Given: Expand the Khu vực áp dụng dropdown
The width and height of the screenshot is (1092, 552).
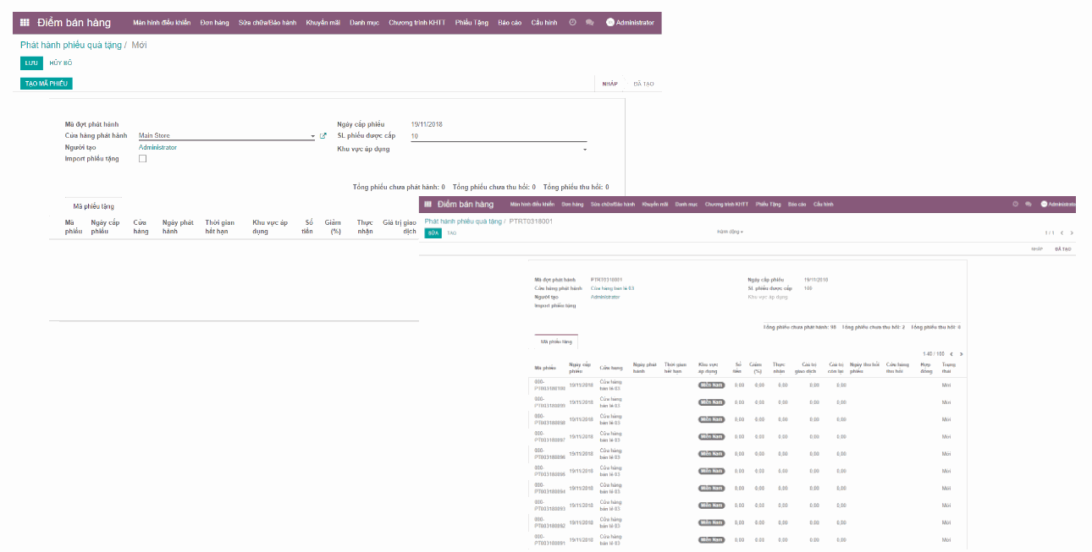Looking at the screenshot, I should point(583,148).
